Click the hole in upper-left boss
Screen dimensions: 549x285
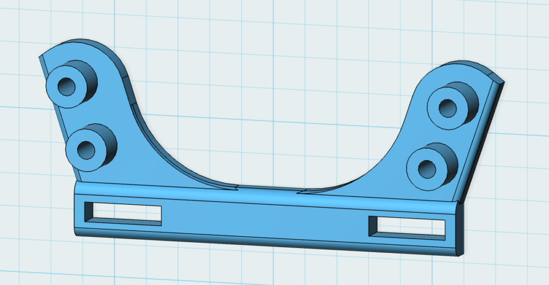66,86
